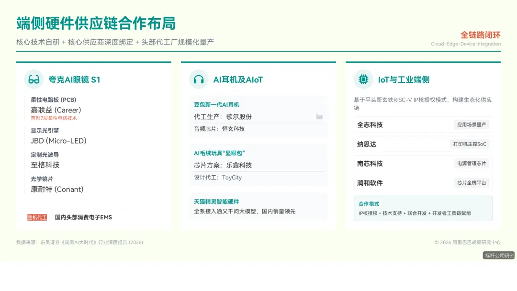Click 南芯科技 company name
The width and height of the screenshot is (517, 291).
pyautogui.click(x=370, y=164)
